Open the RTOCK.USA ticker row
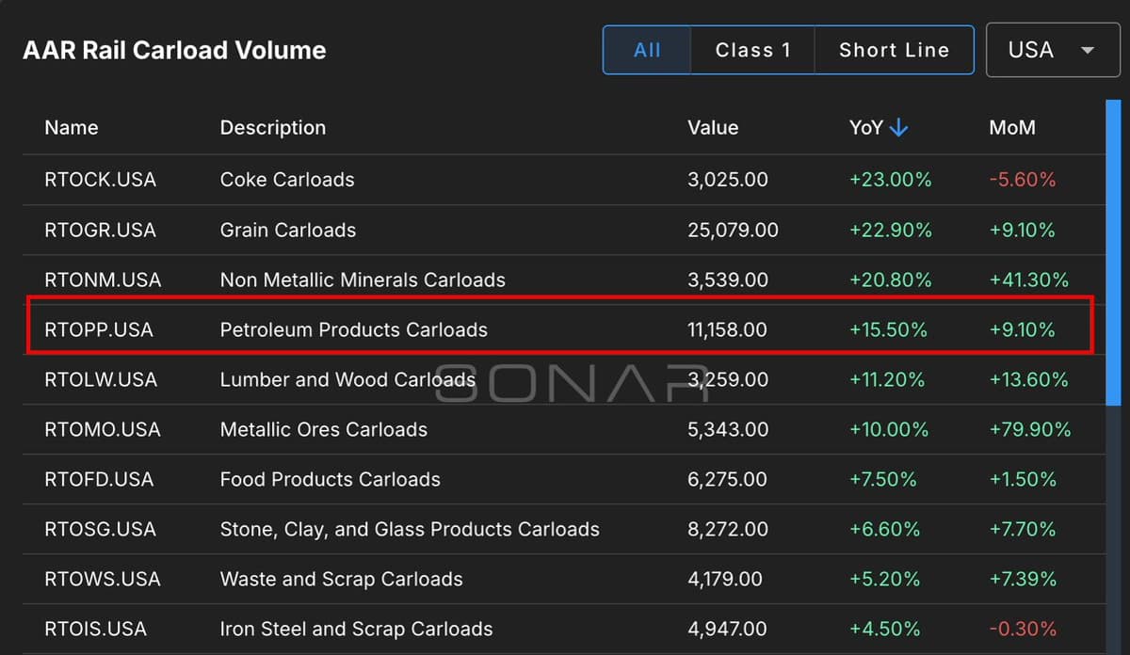This screenshot has width=1130, height=655. [x=100, y=180]
